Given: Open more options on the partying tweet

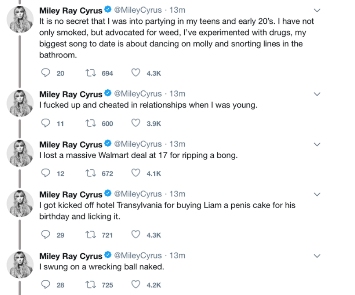Looking at the screenshot, I should tap(318, 10).
